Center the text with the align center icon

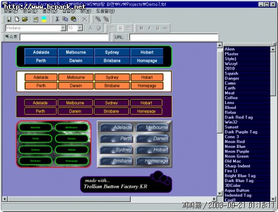click(121, 28)
